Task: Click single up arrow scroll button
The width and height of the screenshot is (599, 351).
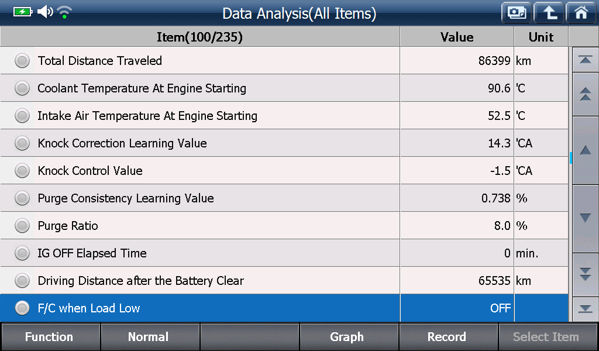Action: point(585,150)
